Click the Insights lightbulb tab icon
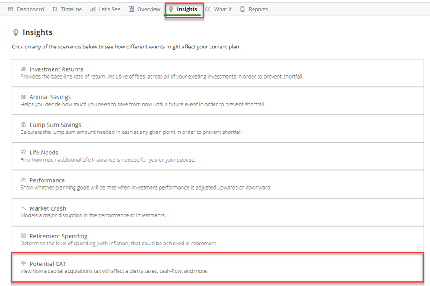 pos(171,9)
